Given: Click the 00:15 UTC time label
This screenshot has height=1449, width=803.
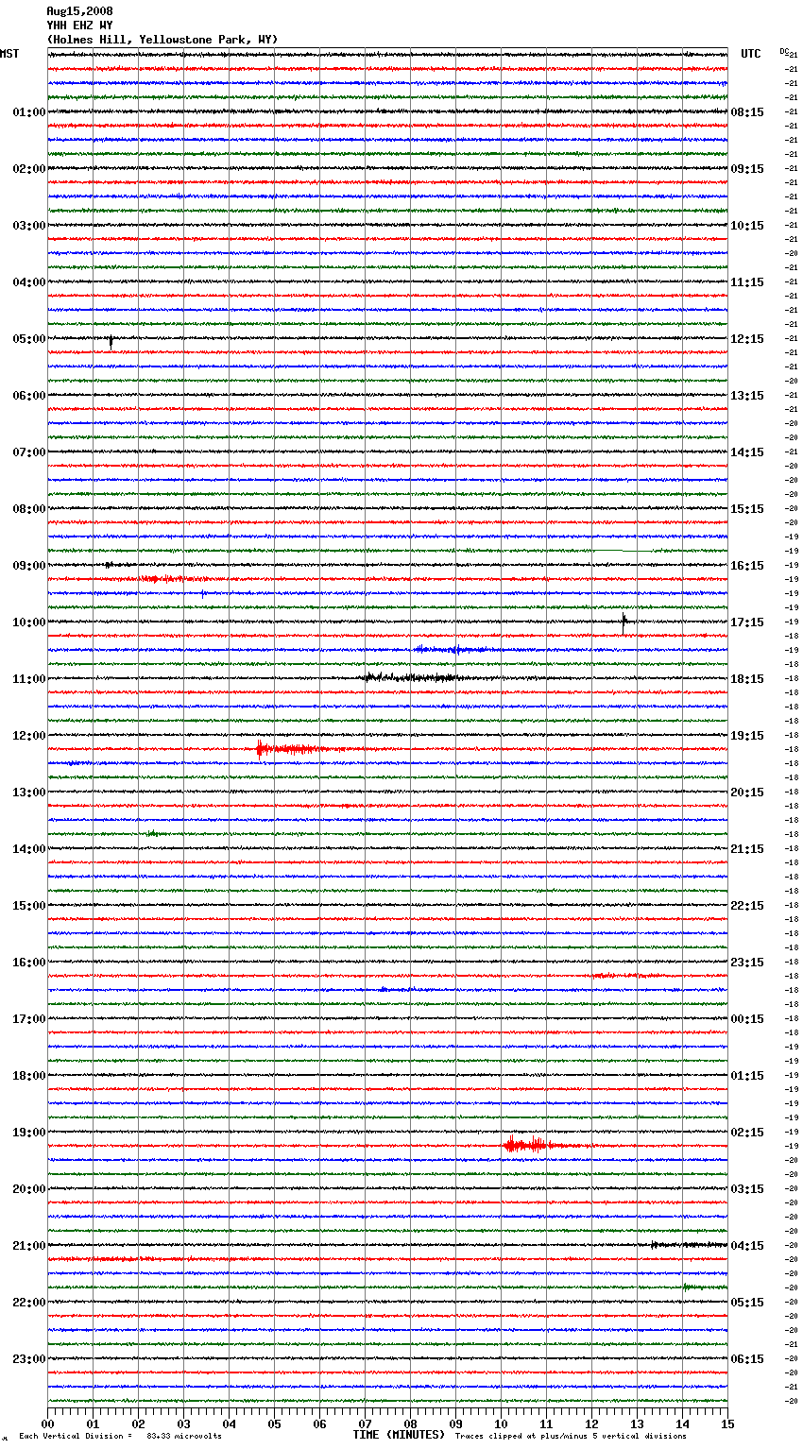Looking at the screenshot, I should click(747, 1019).
